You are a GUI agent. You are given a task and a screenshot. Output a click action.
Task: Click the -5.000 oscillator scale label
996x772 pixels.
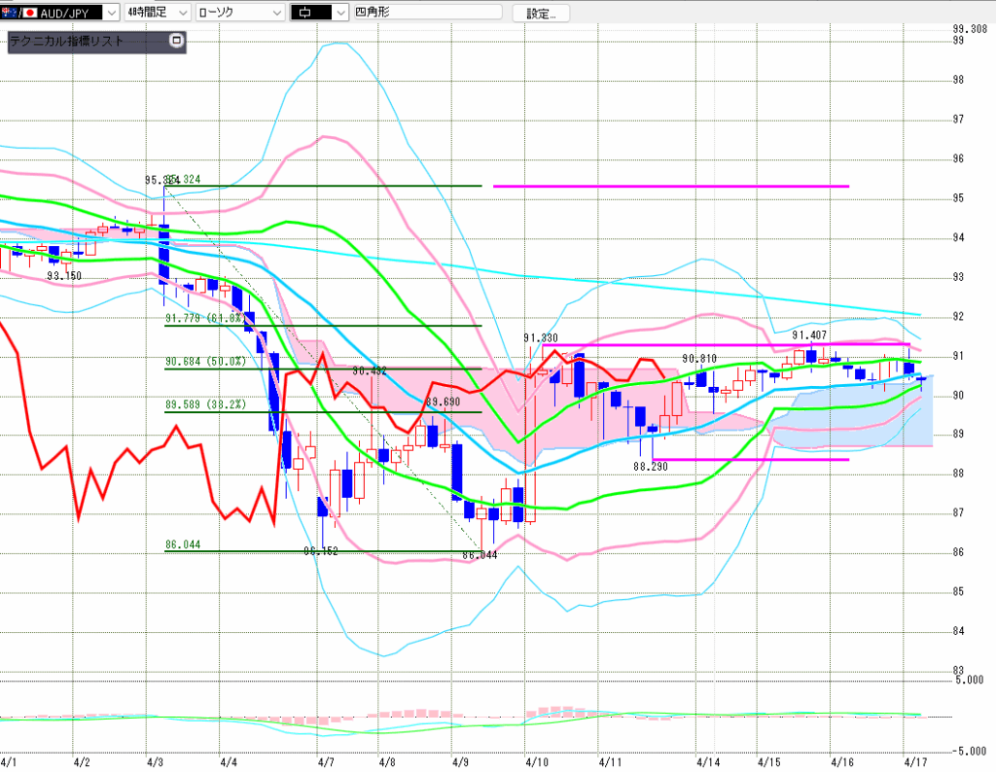(x=969, y=751)
